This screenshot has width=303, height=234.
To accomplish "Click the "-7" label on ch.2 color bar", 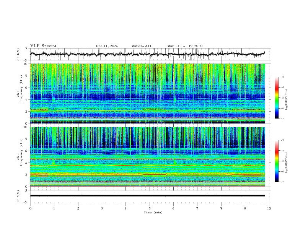I will [x=282, y=182].
